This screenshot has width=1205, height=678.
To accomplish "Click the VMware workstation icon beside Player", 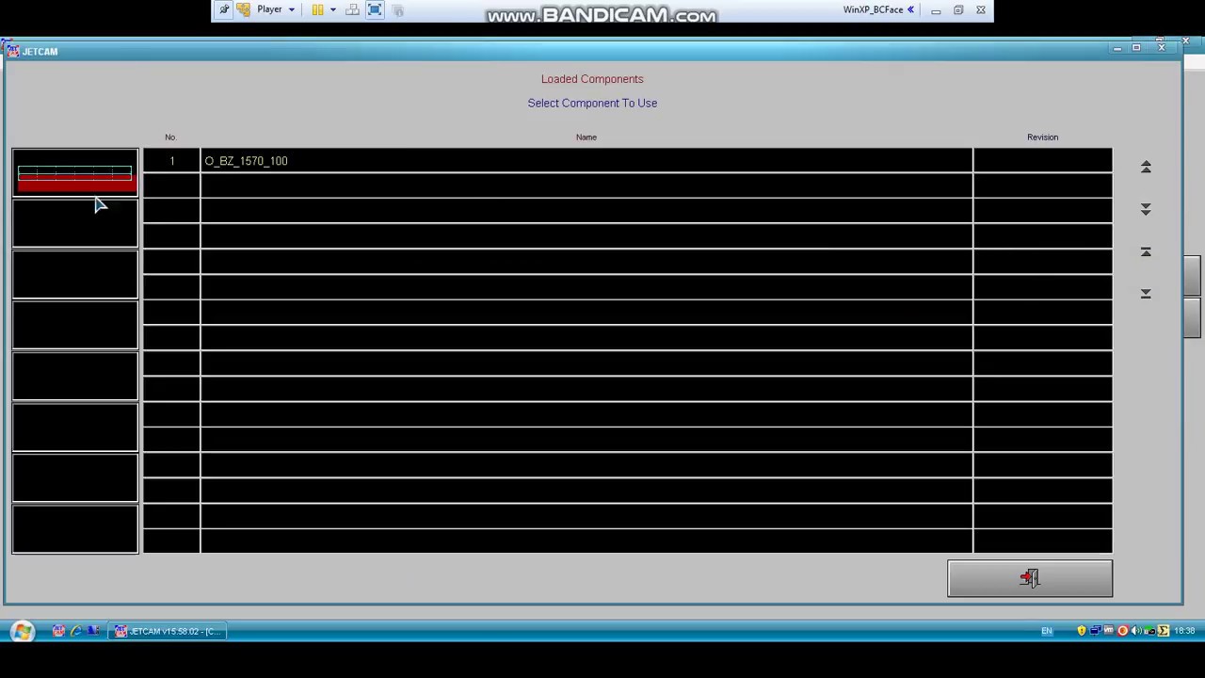I will (243, 9).
